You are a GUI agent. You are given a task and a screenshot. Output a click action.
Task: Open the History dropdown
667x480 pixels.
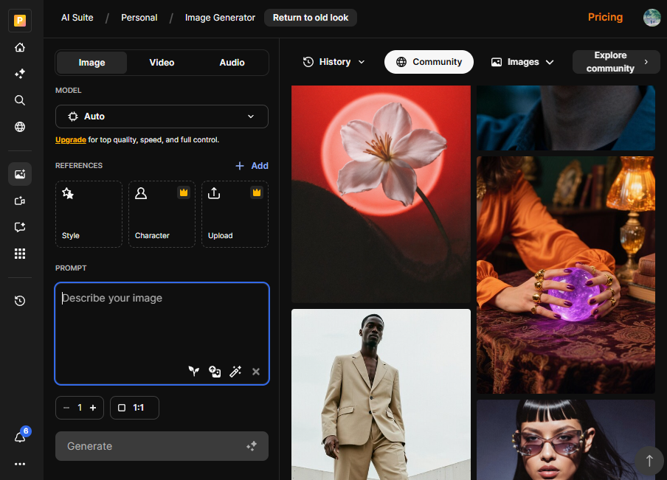click(334, 62)
